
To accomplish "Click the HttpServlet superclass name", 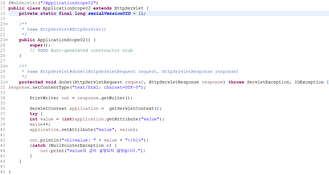I will (x=129, y=8).
